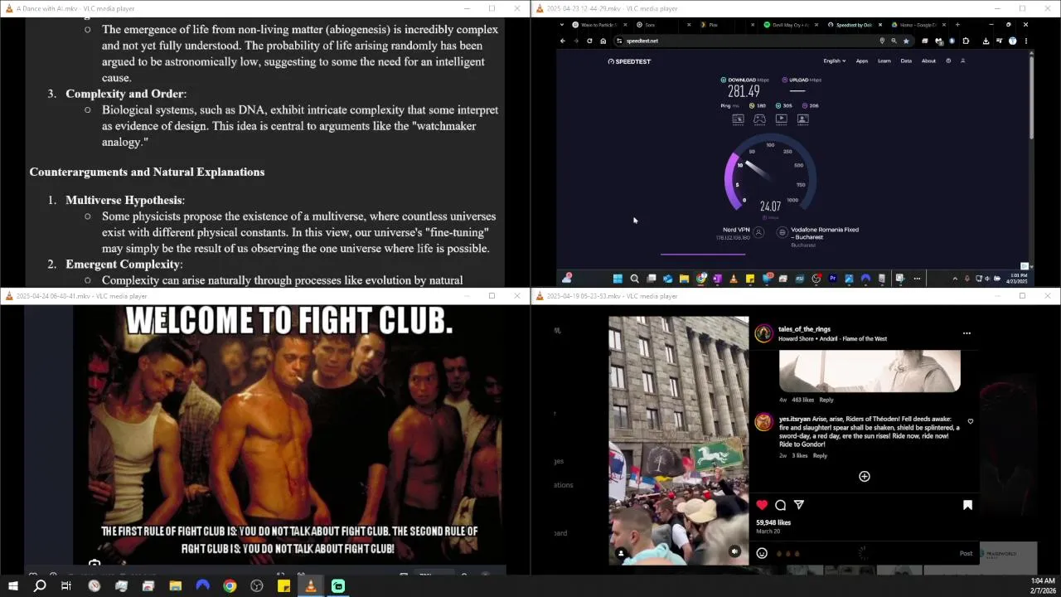Open a new Chrome tab with plus
1061x597 pixels.
(x=957, y=25)
